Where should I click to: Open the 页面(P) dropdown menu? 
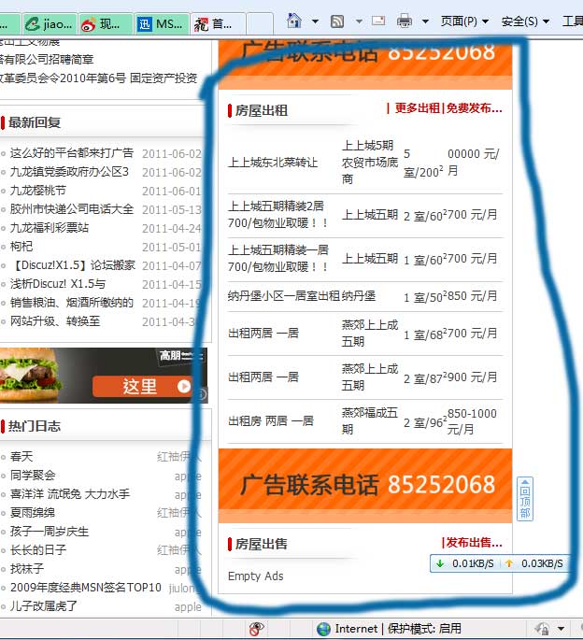click(464, 21)
